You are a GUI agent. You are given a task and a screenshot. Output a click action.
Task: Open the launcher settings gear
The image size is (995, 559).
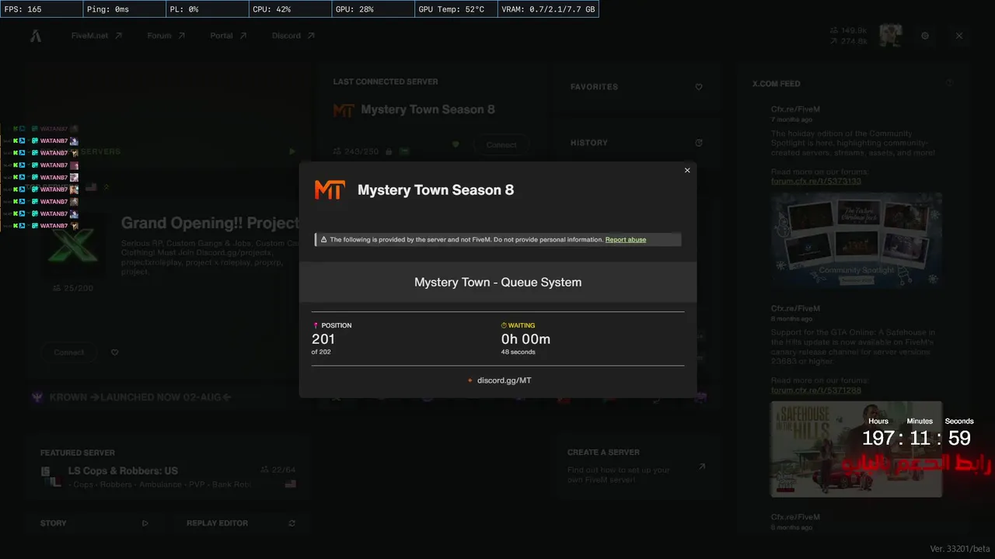[925, 36]
